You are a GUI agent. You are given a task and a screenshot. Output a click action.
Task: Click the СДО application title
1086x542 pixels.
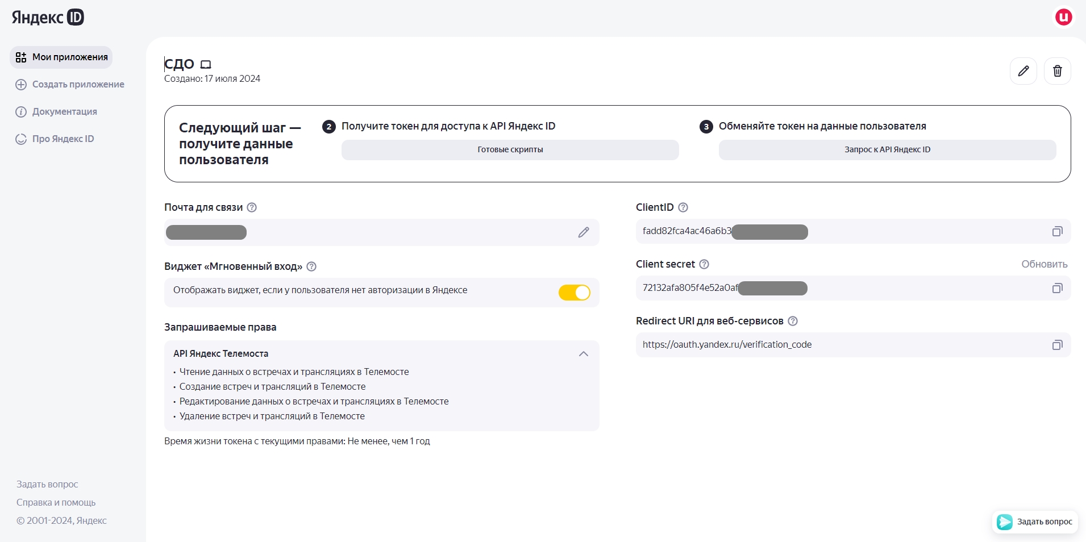(x=179, y=64)
